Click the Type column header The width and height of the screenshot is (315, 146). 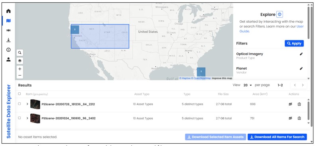click(x=187, y=94)
